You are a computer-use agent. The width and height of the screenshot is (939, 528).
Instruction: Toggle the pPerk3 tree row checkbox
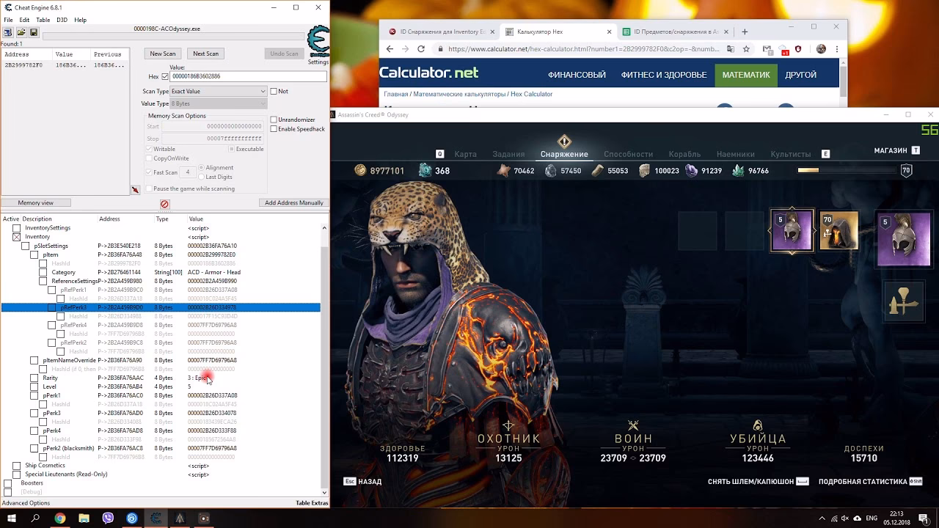pos(34,413)
